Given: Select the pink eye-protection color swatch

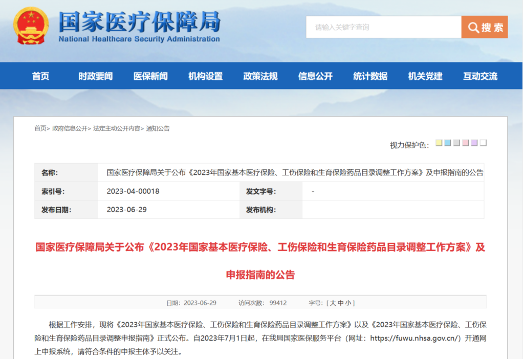Looking at the screenshot, I should [x=465, y=143].
